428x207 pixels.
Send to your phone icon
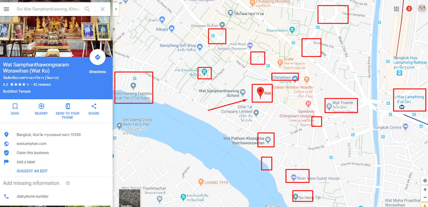(x=67, y=106)
